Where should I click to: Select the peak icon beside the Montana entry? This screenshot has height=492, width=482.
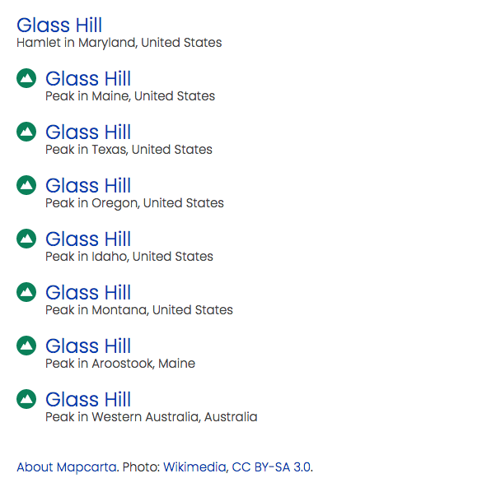26,292
